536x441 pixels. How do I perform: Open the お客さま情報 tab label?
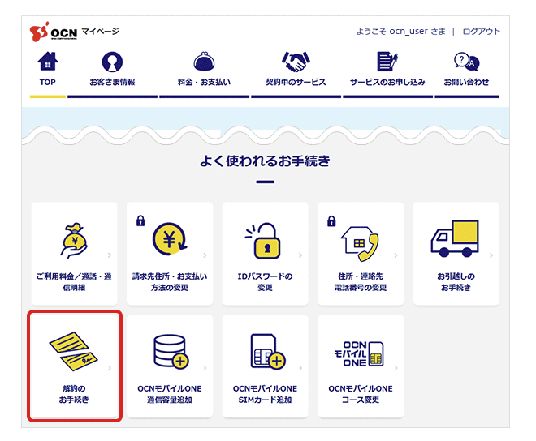(112, 82)
